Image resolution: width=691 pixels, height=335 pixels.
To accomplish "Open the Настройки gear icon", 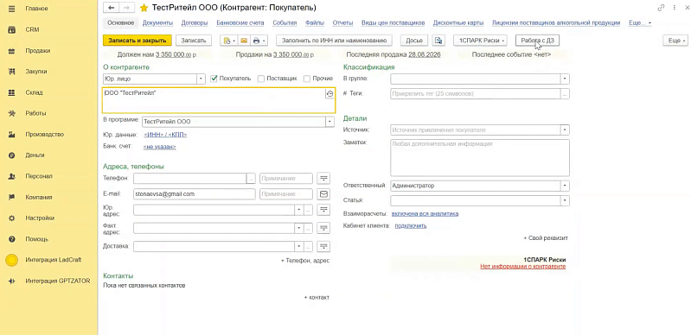I will tap(12, 218).
